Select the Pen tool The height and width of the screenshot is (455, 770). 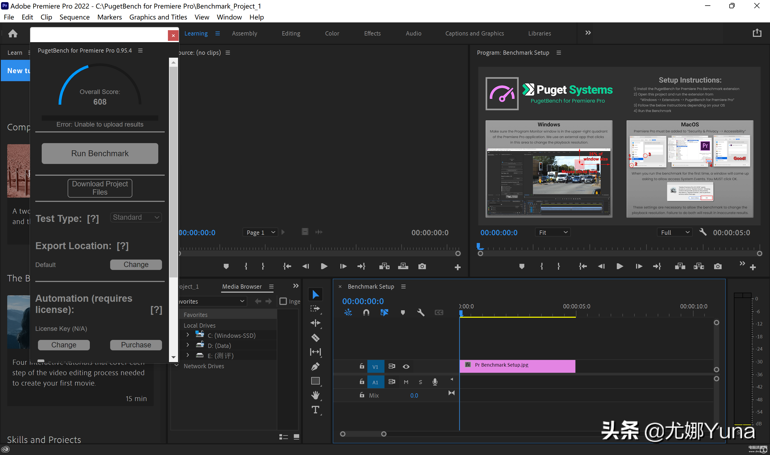pos(315,366)
